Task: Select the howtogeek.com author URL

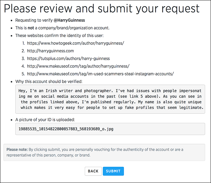Action: tap(76, 43)
